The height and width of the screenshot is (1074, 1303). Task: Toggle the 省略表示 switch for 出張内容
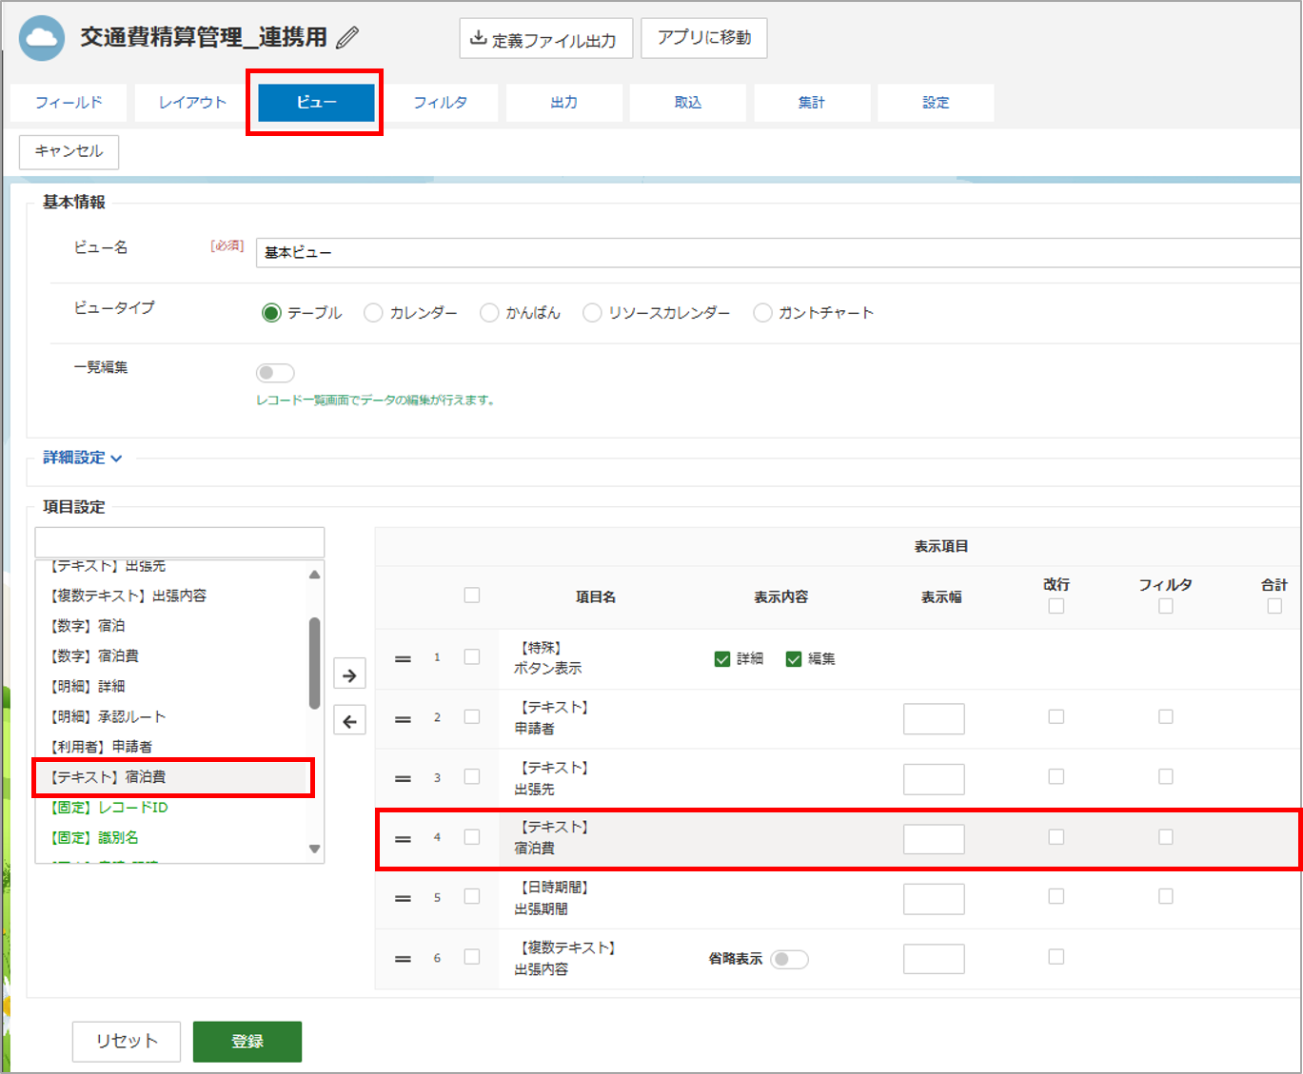point(790,959)
